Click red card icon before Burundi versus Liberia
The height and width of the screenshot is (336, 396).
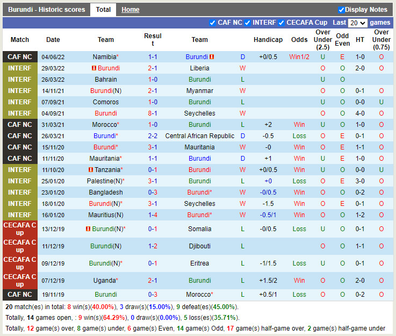(93, 68)
